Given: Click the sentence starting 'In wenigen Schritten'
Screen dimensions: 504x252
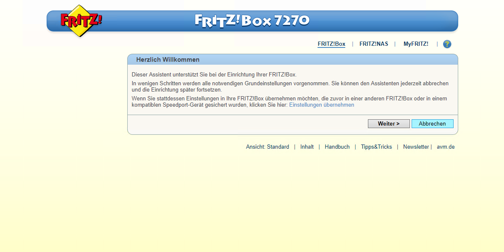Looking at the screenshot, I should pyautogui.click(x=290, y=87).
